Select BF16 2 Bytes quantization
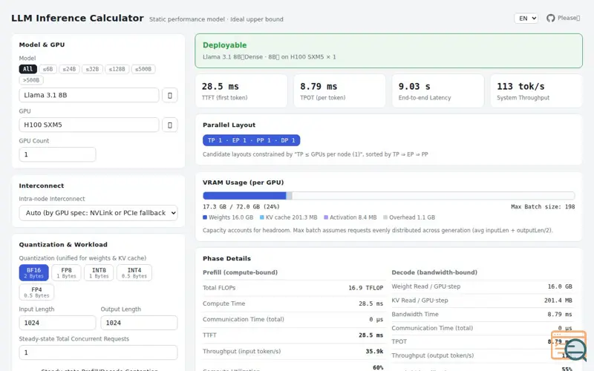This screenshot has height=371, width=594. click(33, 272)
